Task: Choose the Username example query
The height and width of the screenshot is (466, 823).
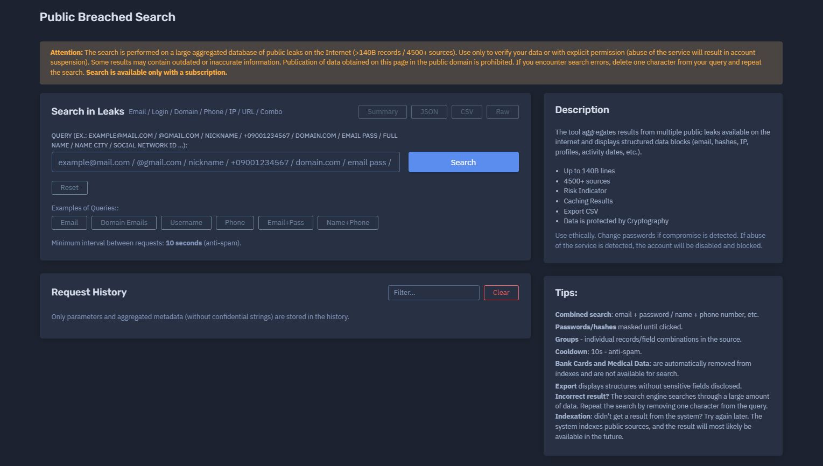Action: (186, 223)
